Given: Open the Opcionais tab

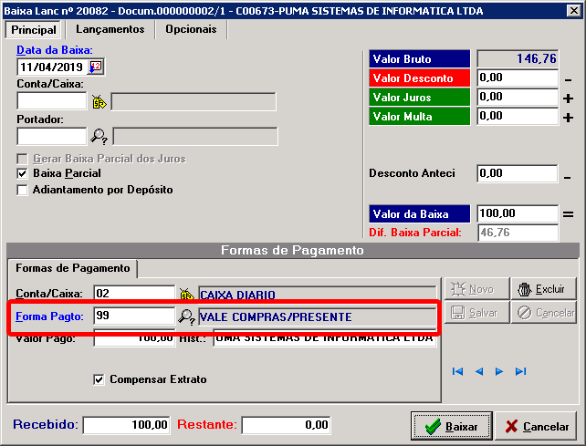Looking at the screenshot, I should click(191, 29).
